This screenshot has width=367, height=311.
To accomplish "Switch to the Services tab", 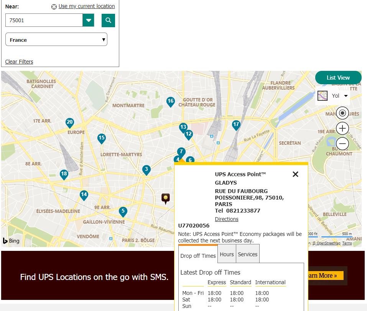I will click(248, 254).
